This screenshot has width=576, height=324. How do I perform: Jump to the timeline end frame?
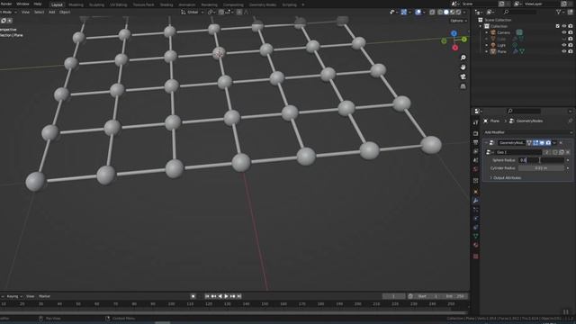[x=239, y=296]
